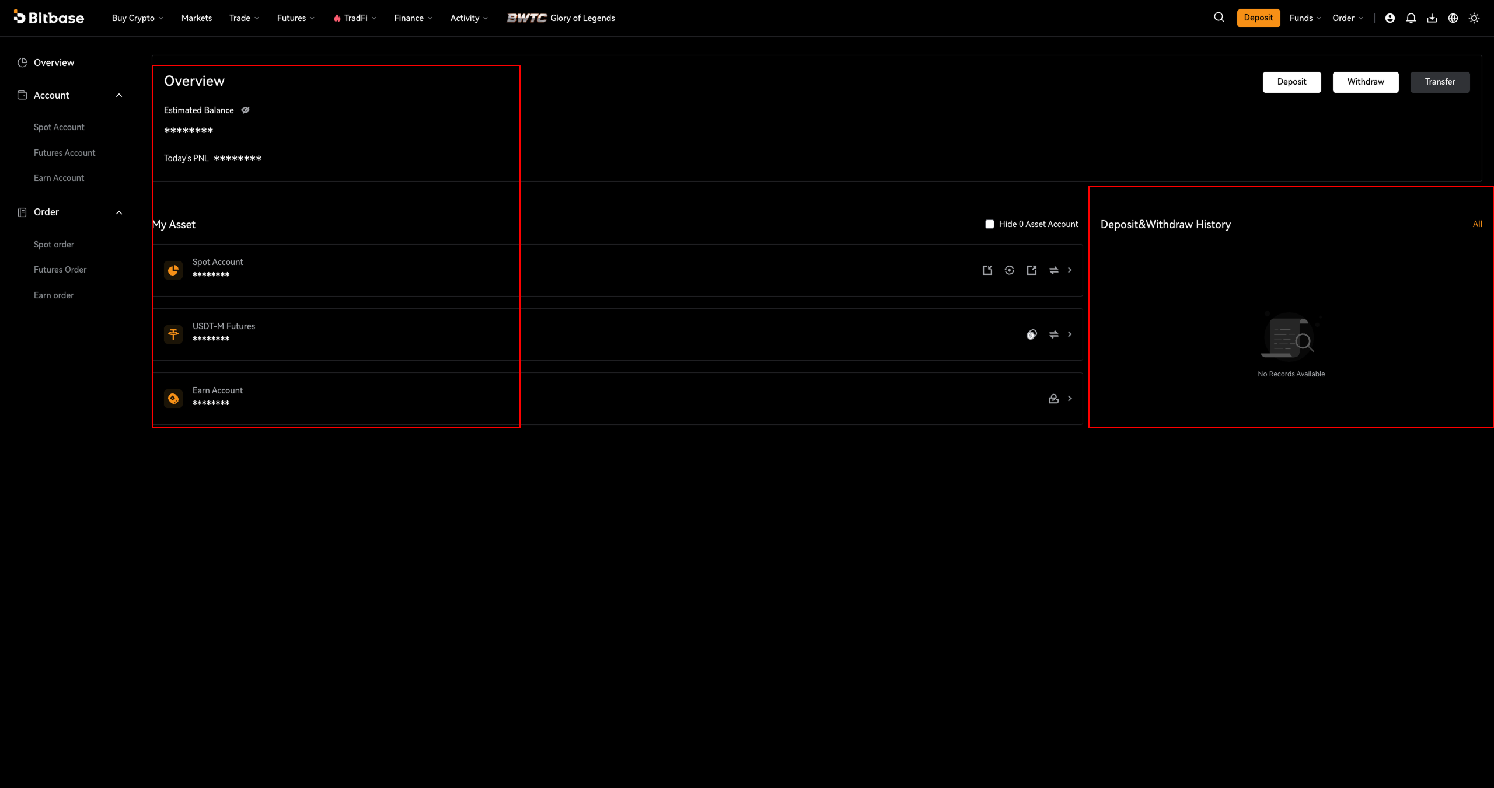This screenshot has width=1494, height=788.
Task: Open Spot Account details chevron
Action: [x=1070, y=270]
